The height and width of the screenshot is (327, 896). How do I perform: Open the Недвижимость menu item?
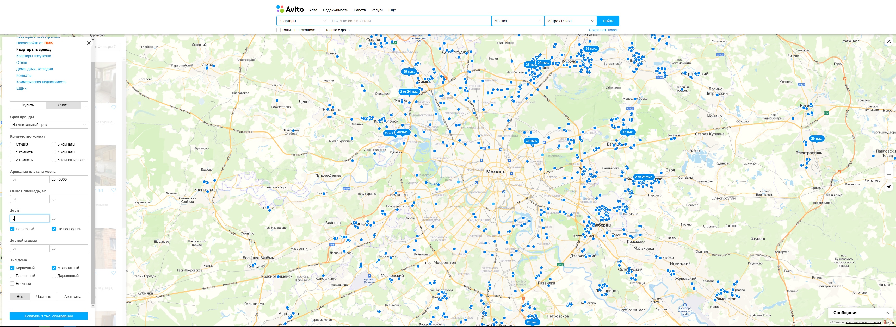coord(335,10)
